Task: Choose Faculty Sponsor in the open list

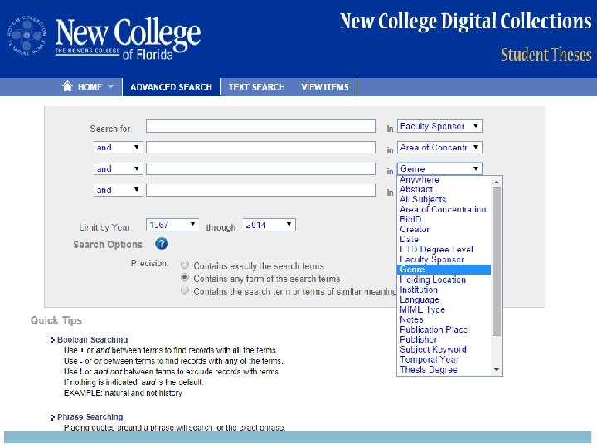Action: pos(444,260)
